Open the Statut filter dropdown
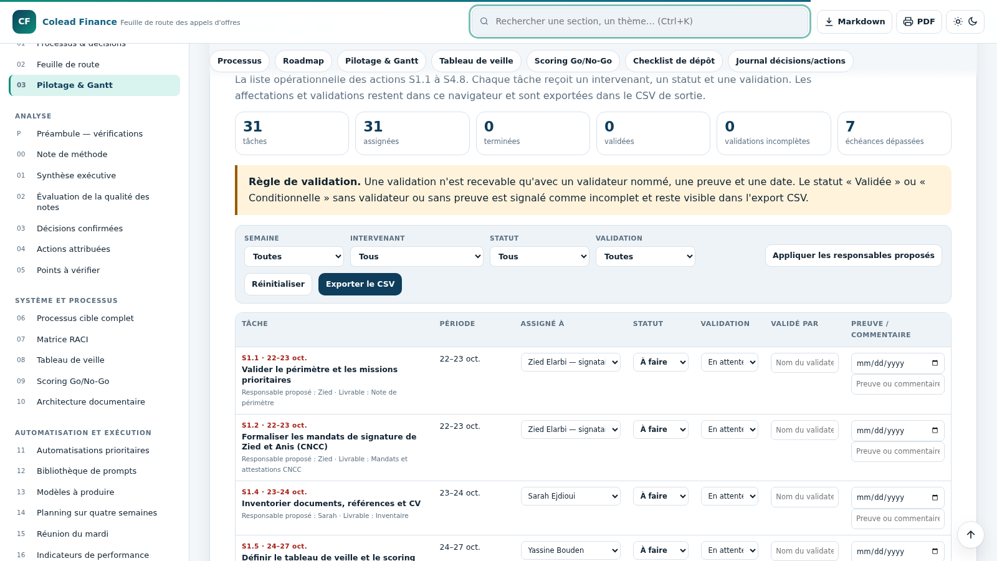 540,256
